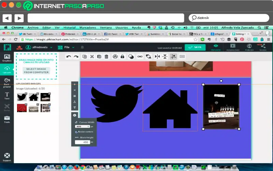The height and width of the screenshot is (171, 273).
Task: Click the chain link icon
Action: (x=140, y=56)
